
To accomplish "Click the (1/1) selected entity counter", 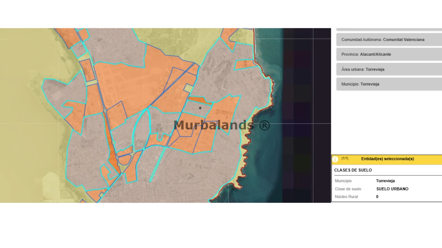I will [x=345, y=158].
